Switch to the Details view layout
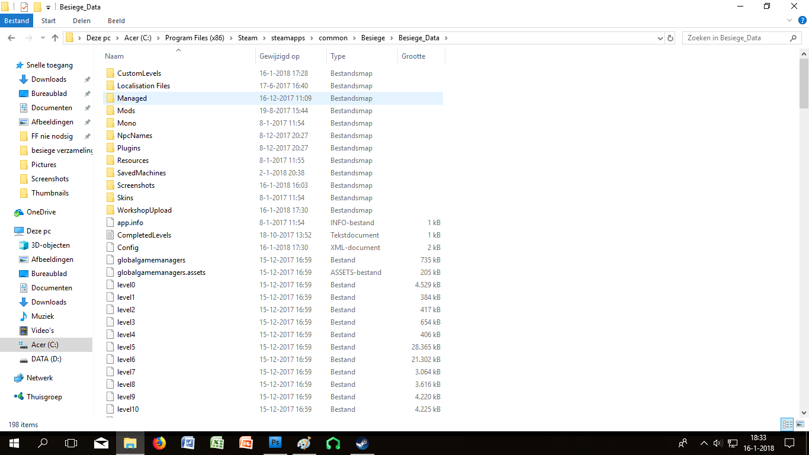This screenshot has height=455, width=809. 787,424
